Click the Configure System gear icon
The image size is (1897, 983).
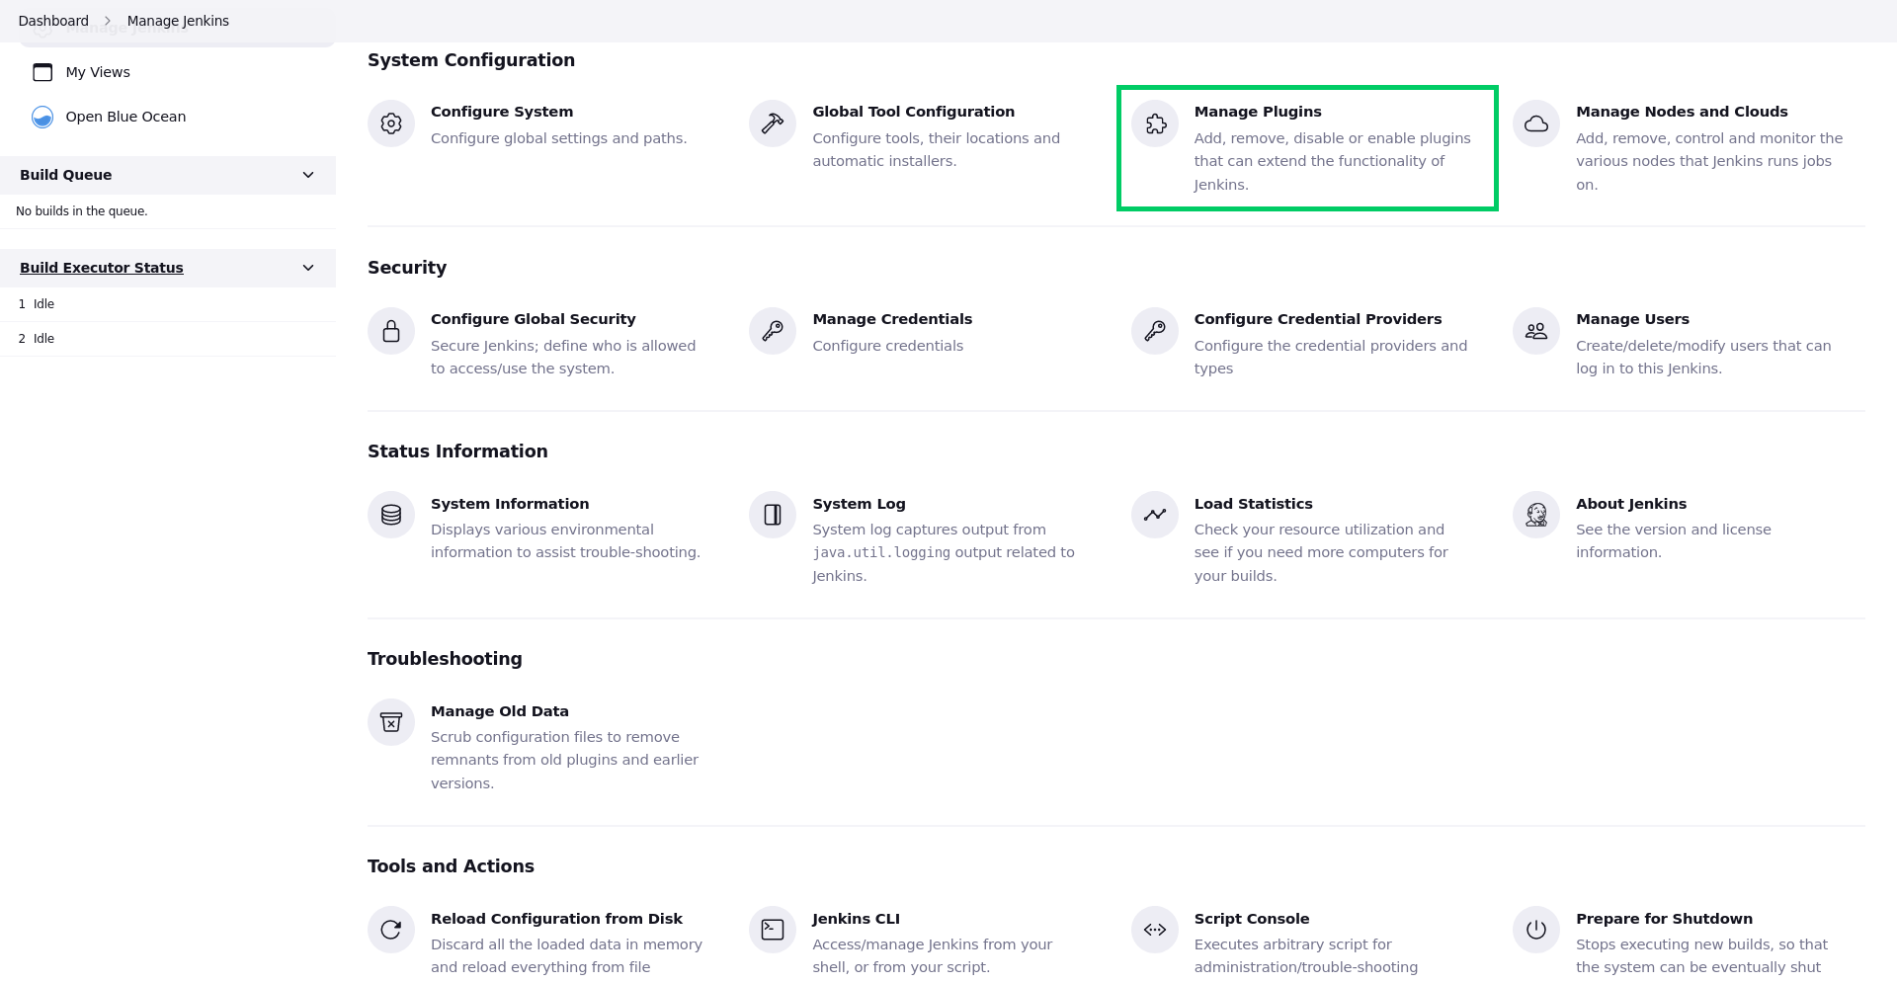(391, 123)
